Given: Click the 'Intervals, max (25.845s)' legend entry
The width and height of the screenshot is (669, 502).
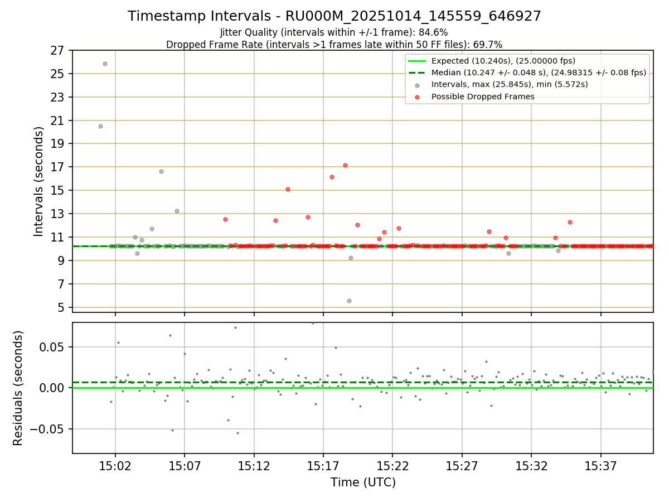Looking at the screenshot, I should (510, 84).
